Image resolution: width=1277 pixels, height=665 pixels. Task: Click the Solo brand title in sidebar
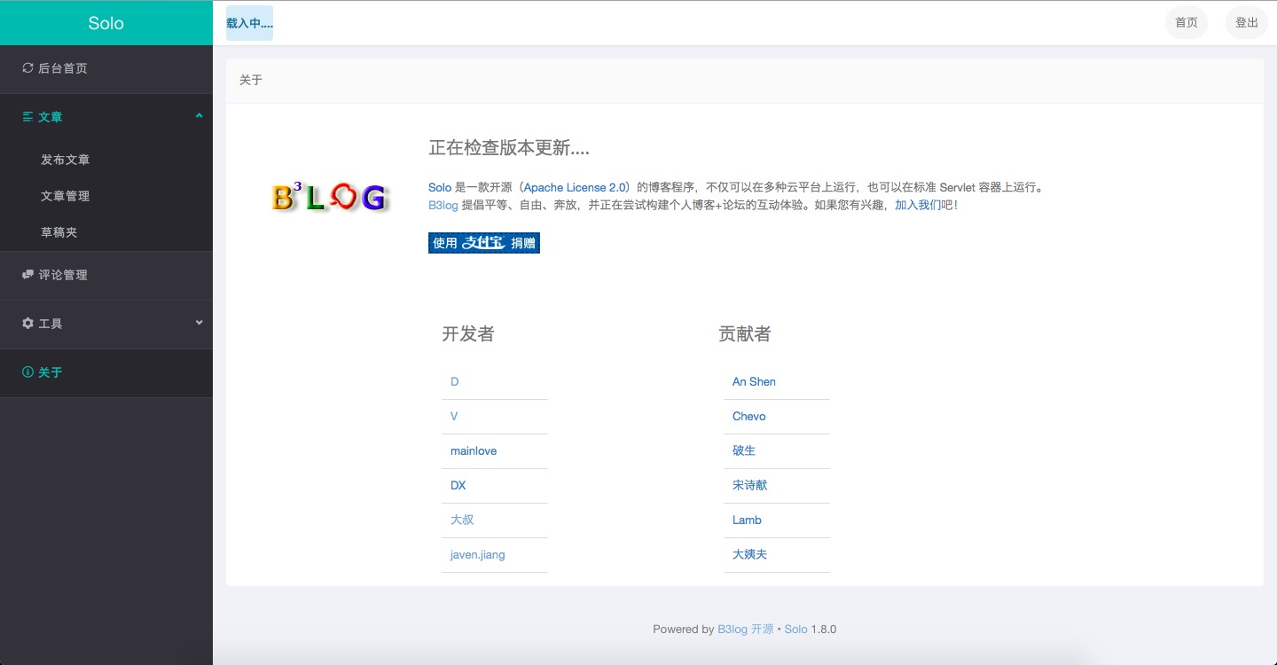106,22
